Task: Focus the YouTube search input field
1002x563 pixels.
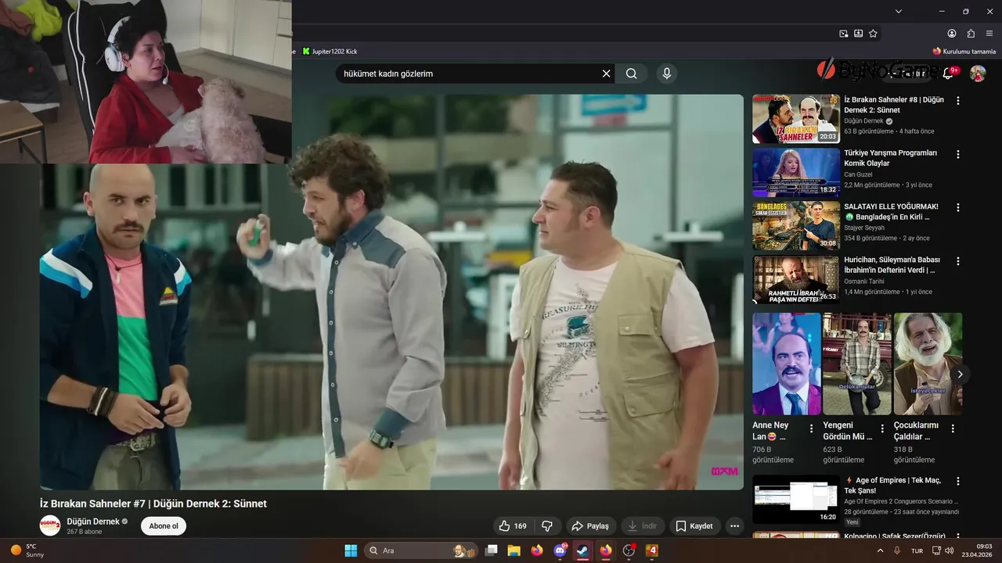Action: [x=468, y=74]
